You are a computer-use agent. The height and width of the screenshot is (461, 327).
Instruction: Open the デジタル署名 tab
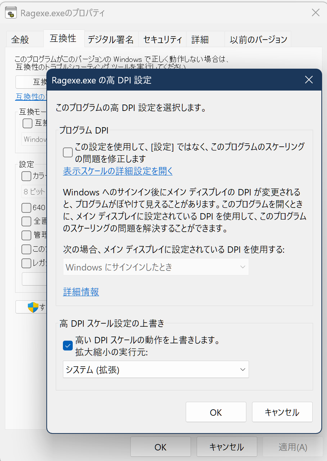point(111,40)
